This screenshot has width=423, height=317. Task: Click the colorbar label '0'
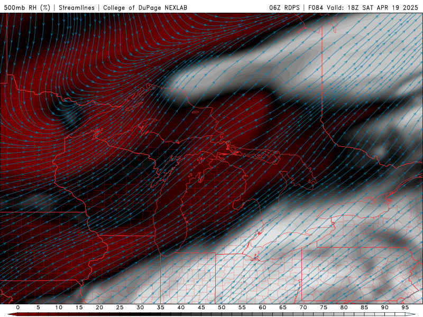pos(18,307)
